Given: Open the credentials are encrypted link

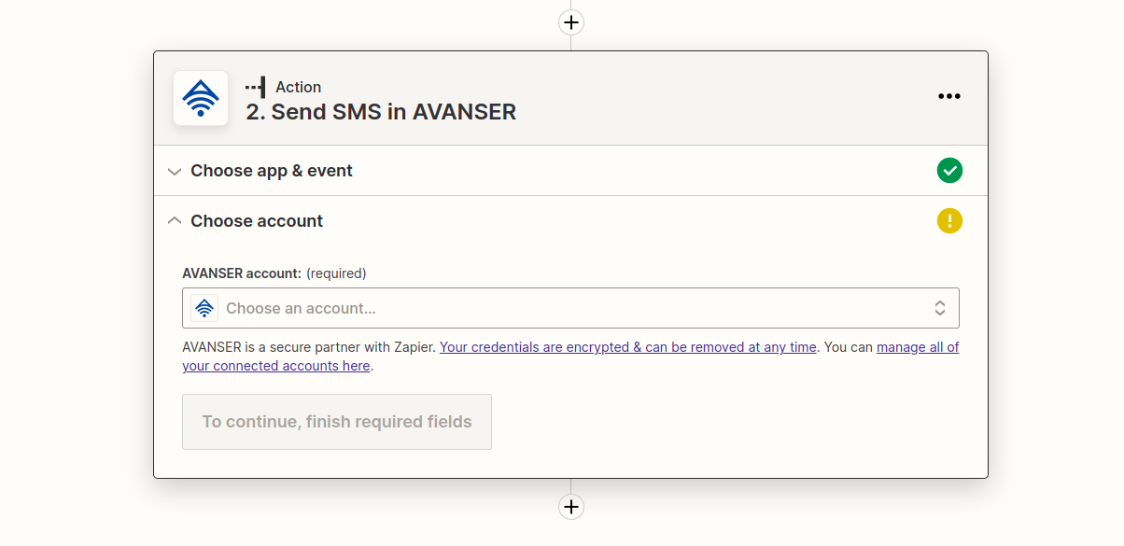Looking at the screenshot, I should 627,347.
